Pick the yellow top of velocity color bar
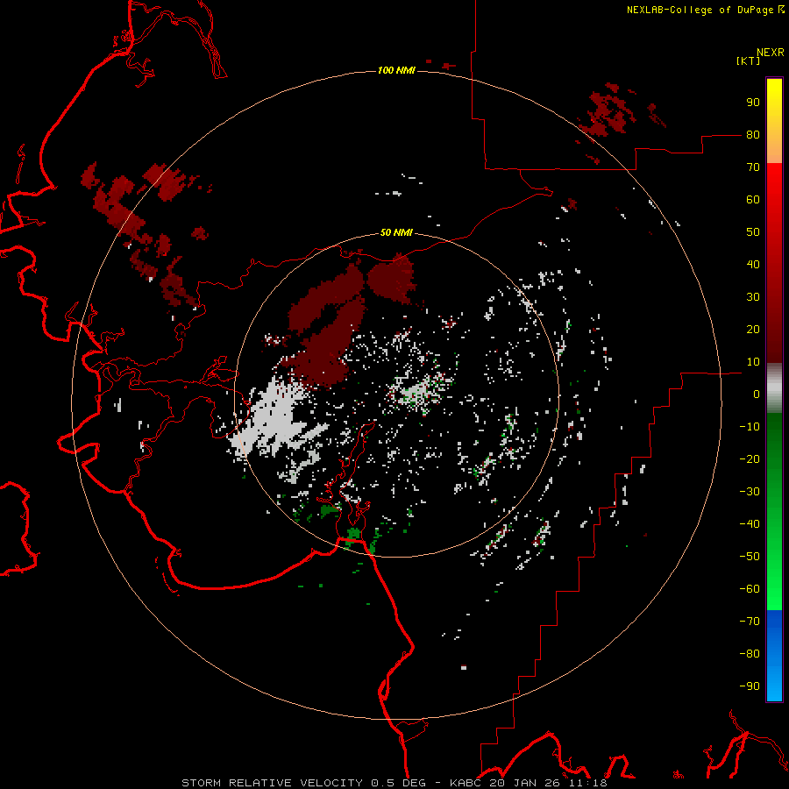This screenshot has height=789, width=789. 774,96
